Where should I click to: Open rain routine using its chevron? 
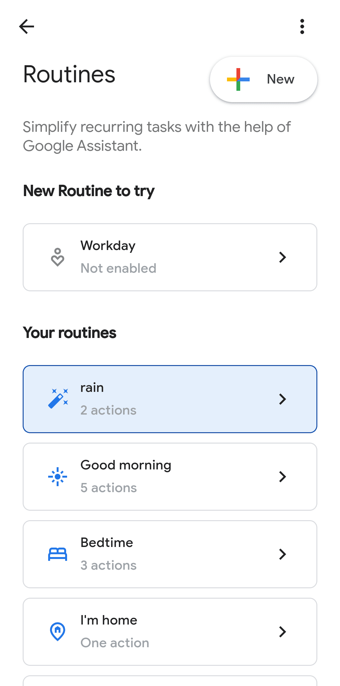pyautogui.click(x=282, y=399)
